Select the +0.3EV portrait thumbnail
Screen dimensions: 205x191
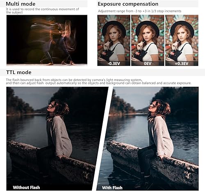182,40
